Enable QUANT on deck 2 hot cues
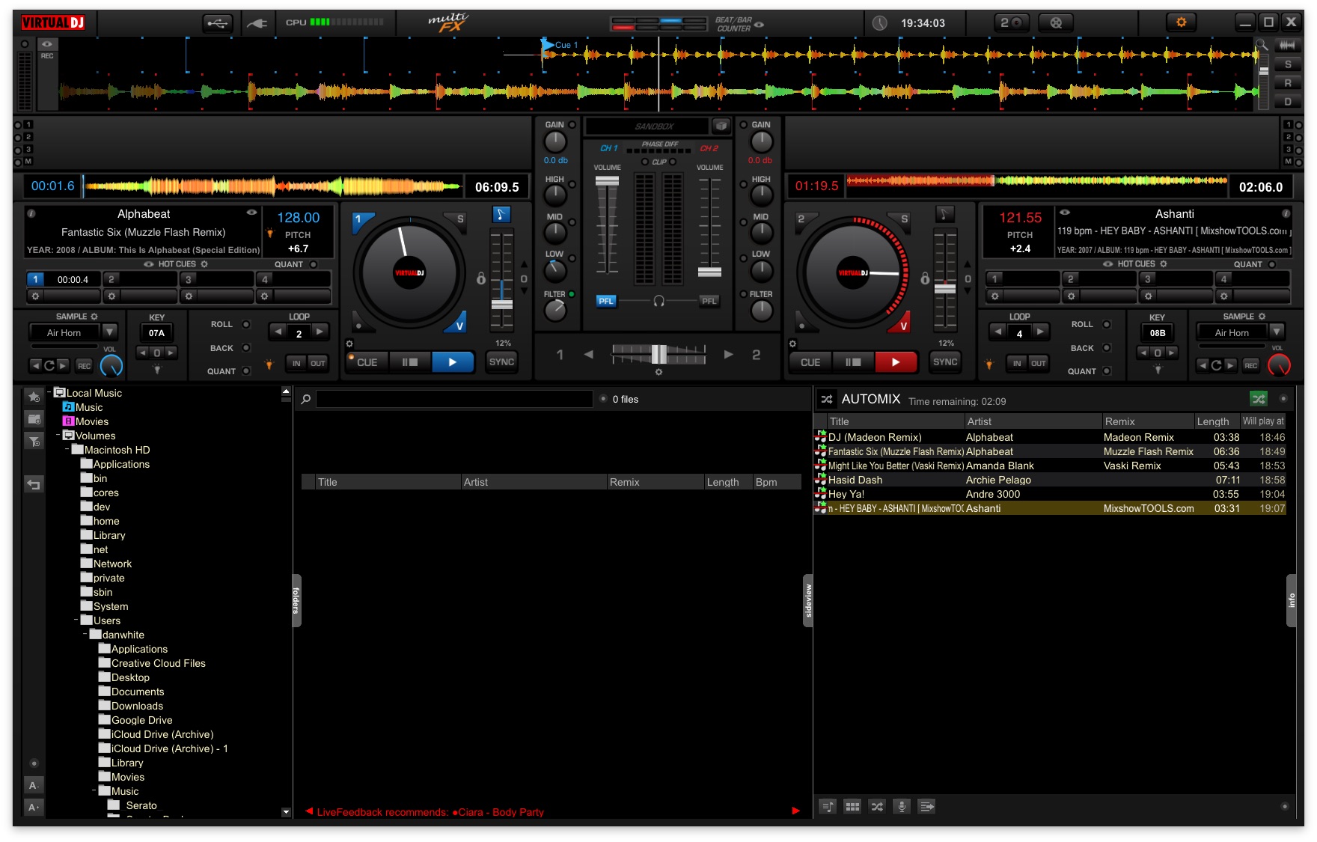The width and height of the screenshot is (1317, 842). click(1272, 264)
